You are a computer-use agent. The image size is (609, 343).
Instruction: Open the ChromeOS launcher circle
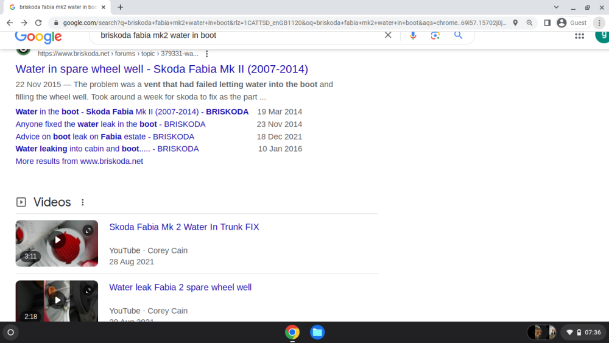click(x=11, y=332)
